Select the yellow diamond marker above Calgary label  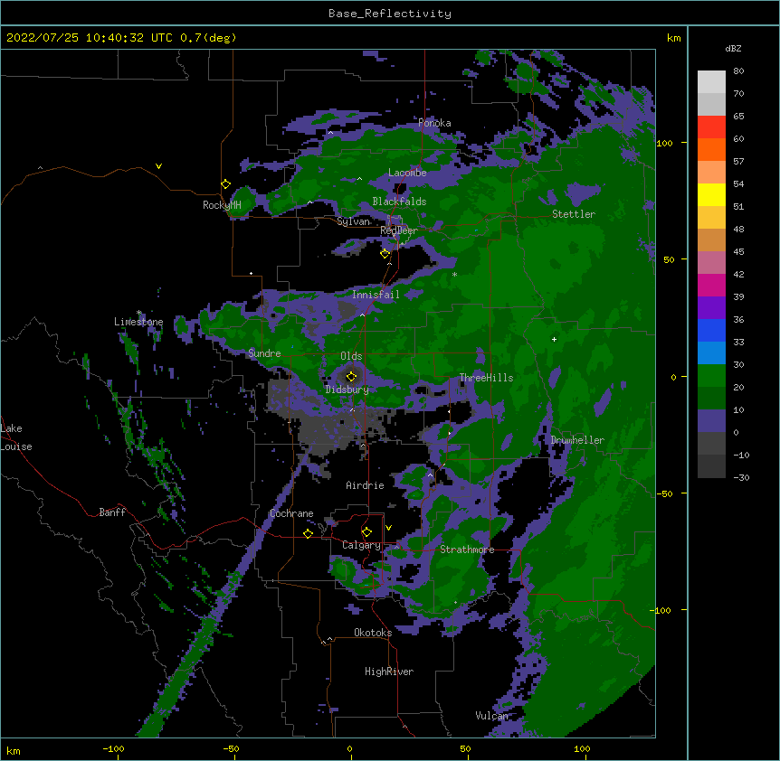coord(366,532)
